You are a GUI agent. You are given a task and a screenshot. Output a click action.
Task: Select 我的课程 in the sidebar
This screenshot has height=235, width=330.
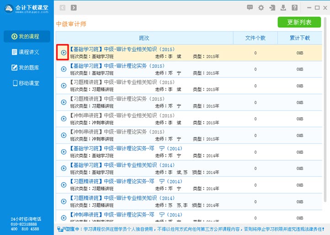(27, 37)
